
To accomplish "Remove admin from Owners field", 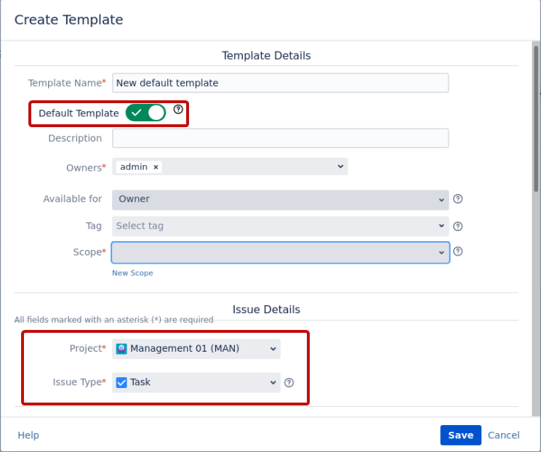I will (x=156, y=167).
